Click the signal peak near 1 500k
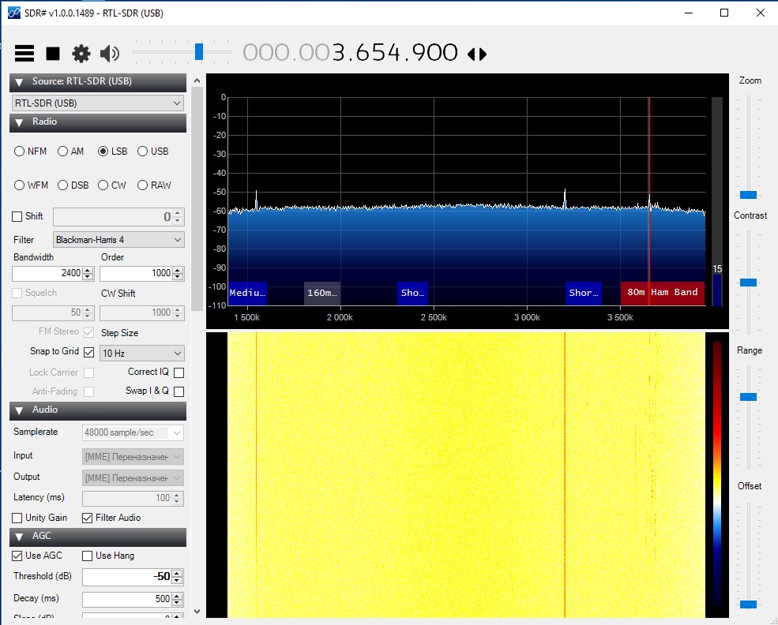The image size is (778, 625). click(x=256, y=200)
